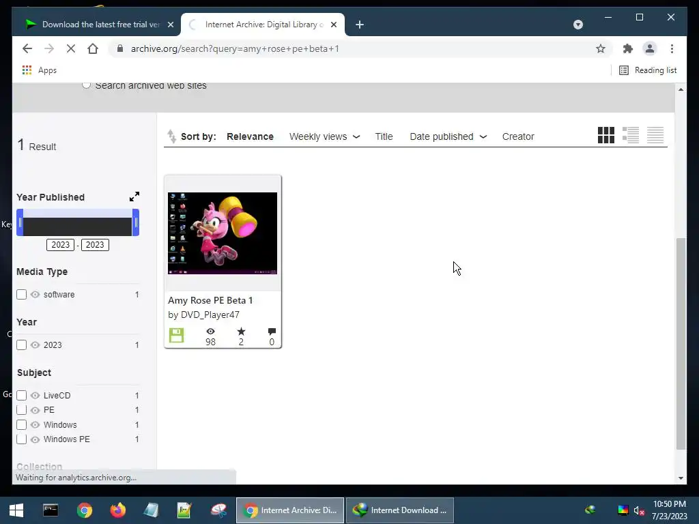The image size is (699, 524).
Task: Click the Year Published histogram bar
Action: pyautogui.click(x=78, y=227)
